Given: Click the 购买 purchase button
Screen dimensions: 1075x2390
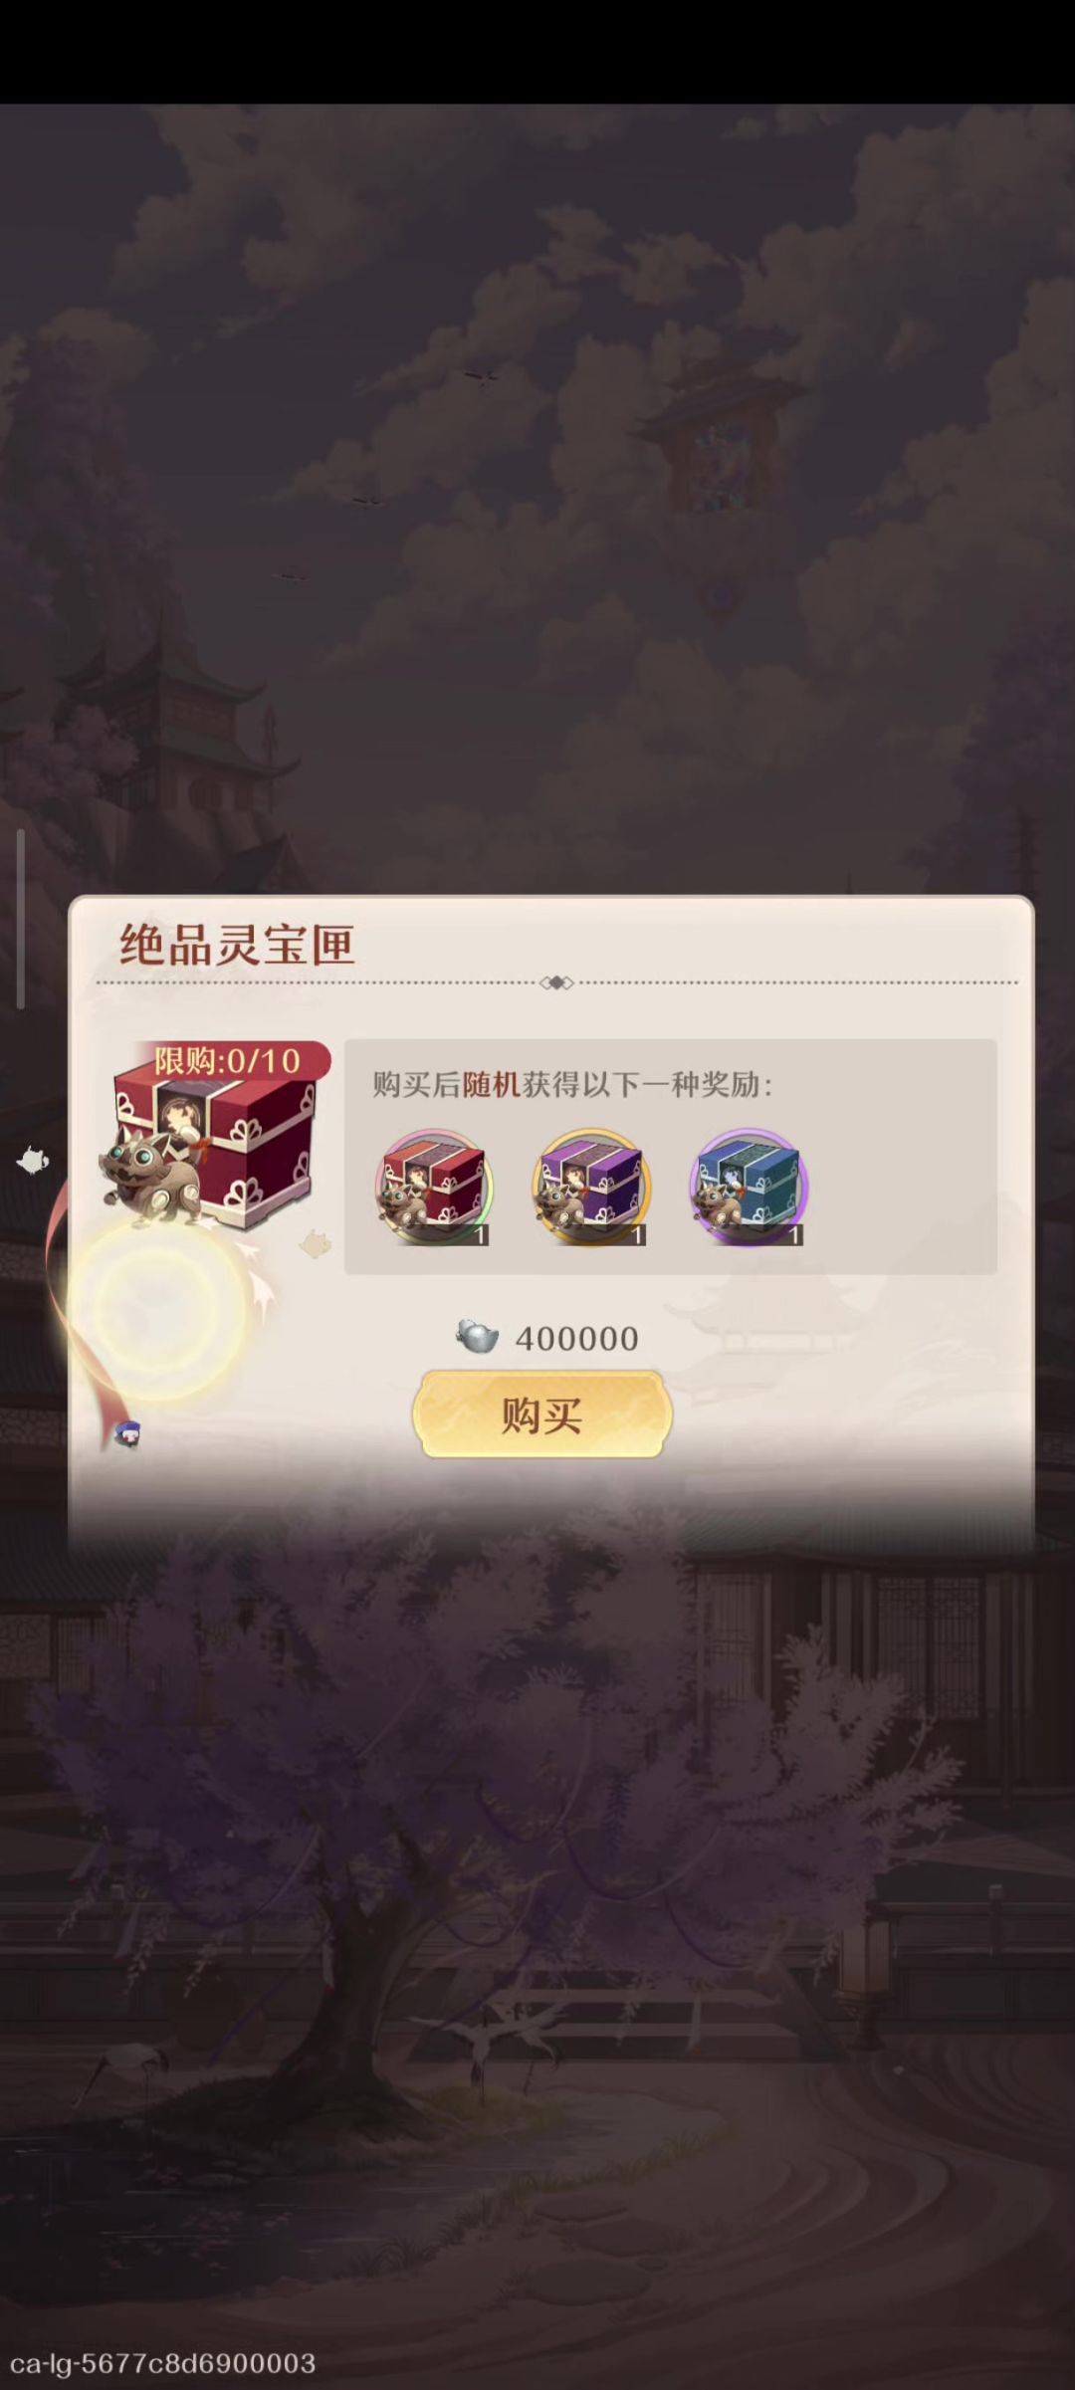Looking at the screenshot, I should click(x=542, y=1414).
